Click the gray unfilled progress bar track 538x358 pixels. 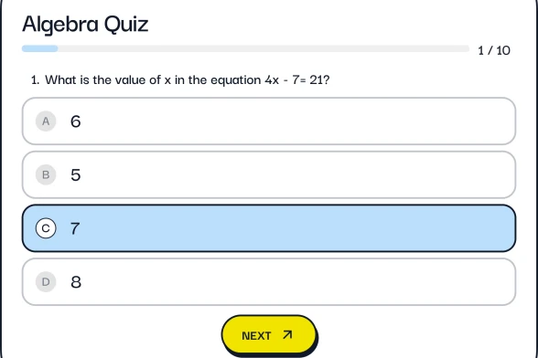pos(264,48)
